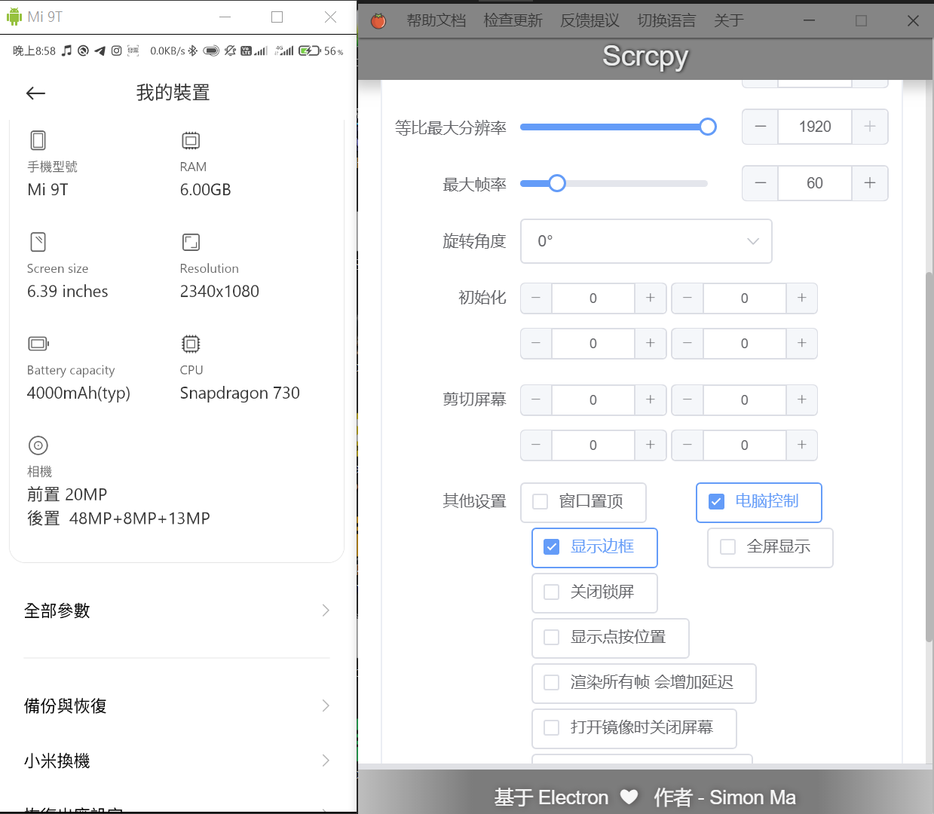Click the CPU processor icon

191,344
